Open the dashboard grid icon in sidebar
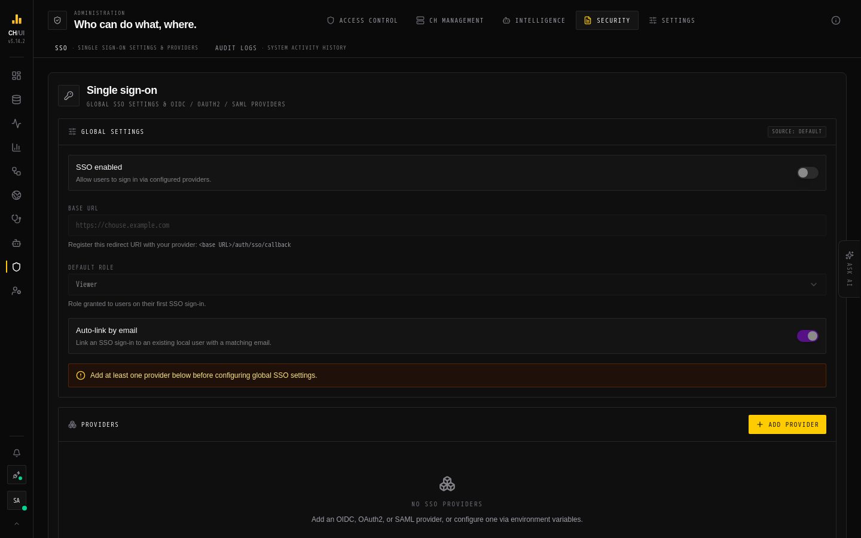Viewport: 861px width, 538px height. pyautogui.click(x=16, y=76)
